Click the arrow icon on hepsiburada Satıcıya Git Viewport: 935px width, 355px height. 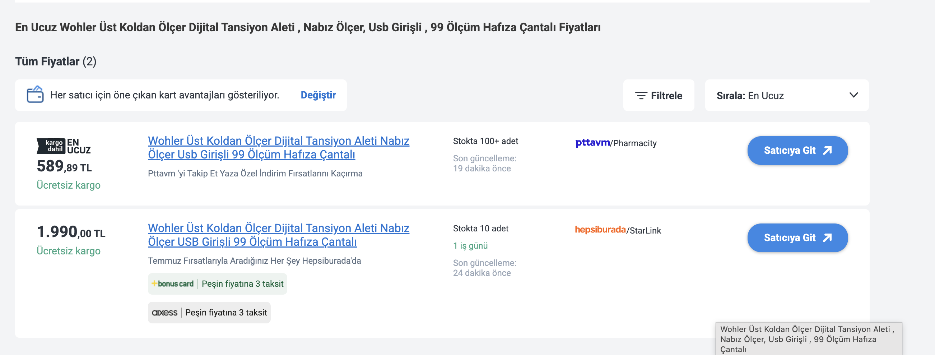(x=827, y=238)
